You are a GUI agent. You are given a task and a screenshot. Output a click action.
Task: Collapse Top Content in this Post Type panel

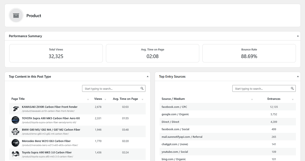(148, 76)
